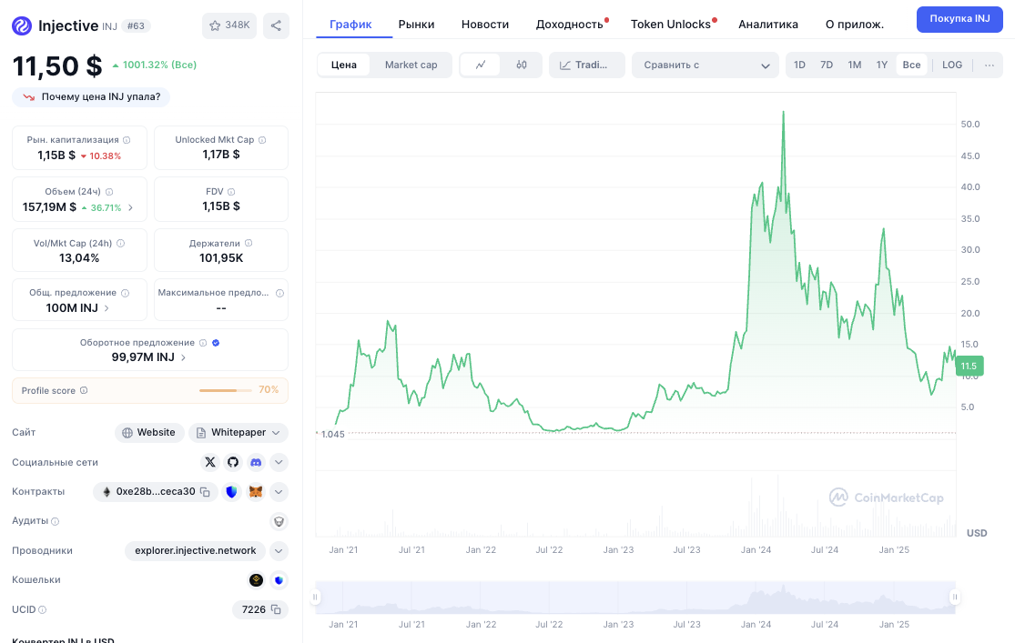Click the audit shield icon in Аудиты row
This screenshot has height=643, width=1015.
(x=279, y=521)
